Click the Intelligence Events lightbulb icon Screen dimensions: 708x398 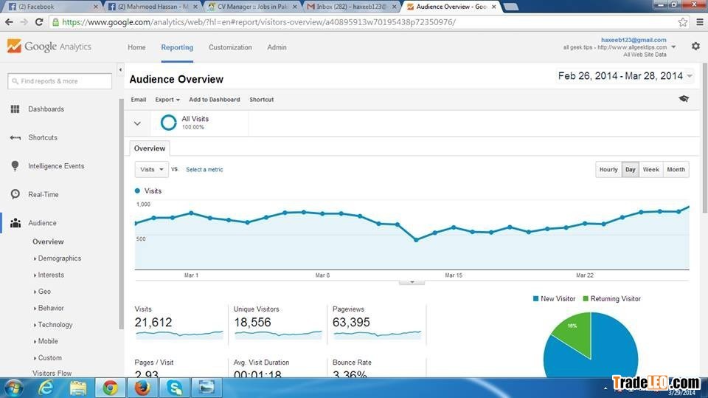(15, 166)
